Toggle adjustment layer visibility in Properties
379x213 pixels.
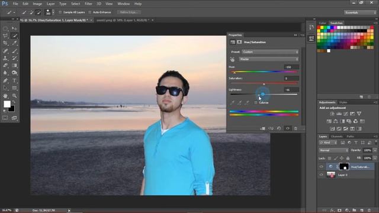point(288,128)
